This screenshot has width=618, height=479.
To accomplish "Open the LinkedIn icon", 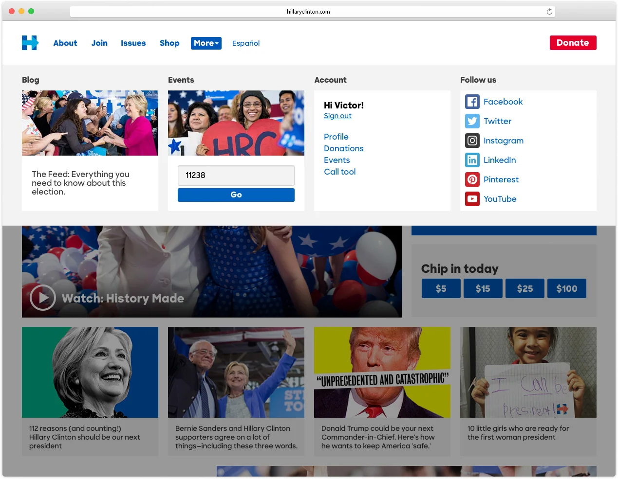I will 472,160.
